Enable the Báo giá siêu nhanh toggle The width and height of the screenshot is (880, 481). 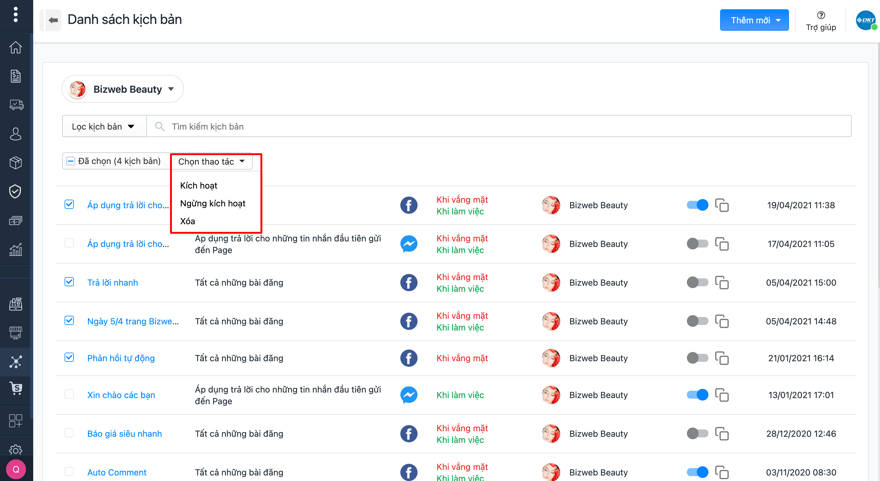pos(697,433)
